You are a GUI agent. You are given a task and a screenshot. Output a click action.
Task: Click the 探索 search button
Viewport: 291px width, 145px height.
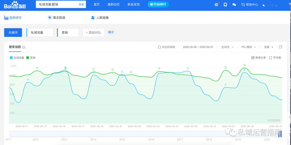81,5
